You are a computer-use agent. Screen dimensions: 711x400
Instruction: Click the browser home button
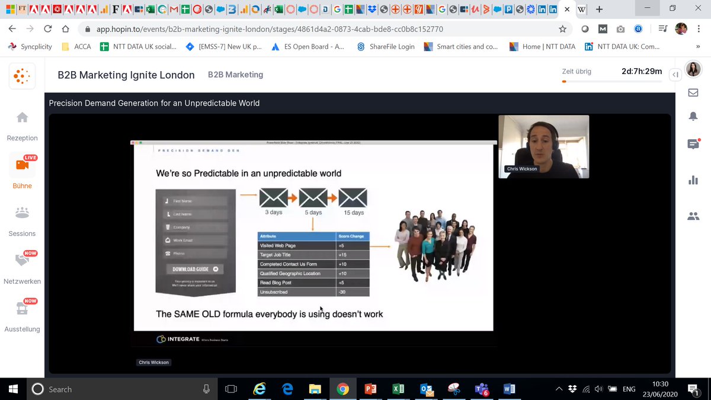(x=66, y=29)
